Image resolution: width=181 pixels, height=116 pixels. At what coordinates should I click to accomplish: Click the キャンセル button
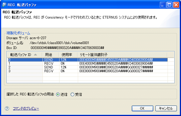pyautogui.click(x=166, y=108)
